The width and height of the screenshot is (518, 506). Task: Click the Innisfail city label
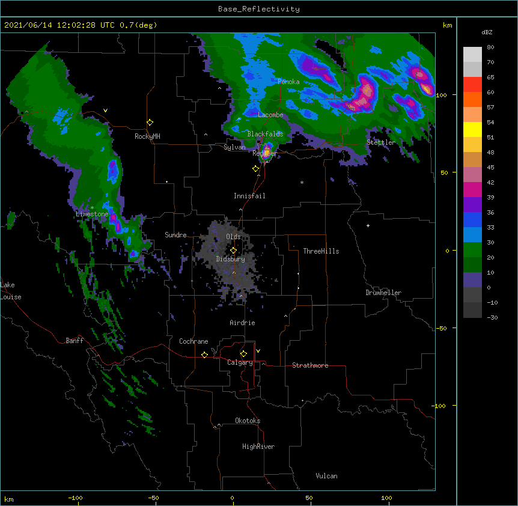(249, 196)
